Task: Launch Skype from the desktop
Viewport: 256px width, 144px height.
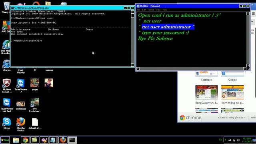Action: (7, 123)
